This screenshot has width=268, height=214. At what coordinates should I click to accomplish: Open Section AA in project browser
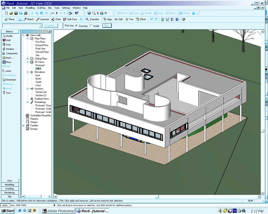point(41,92)
